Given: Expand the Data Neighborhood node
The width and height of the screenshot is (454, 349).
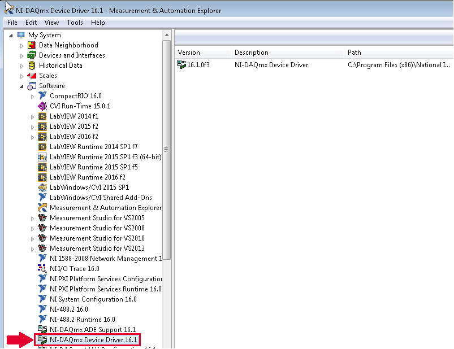Looking at the screenshot, I should tap(21, 46).
